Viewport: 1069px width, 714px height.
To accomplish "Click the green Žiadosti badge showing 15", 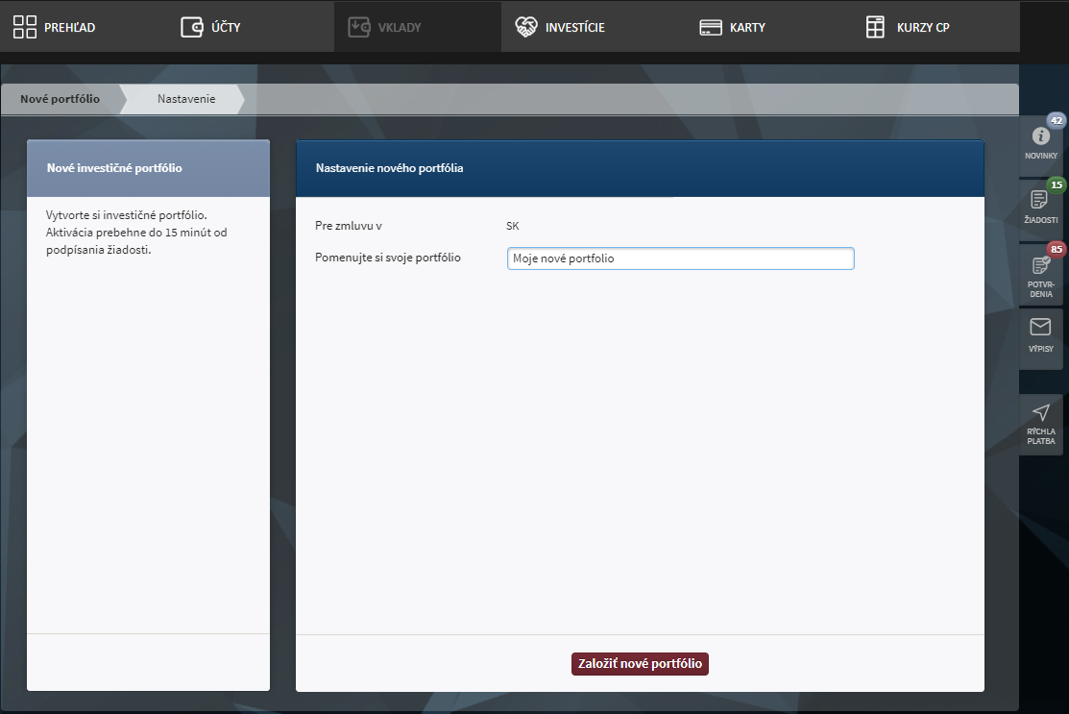I will pos(1056,185).
